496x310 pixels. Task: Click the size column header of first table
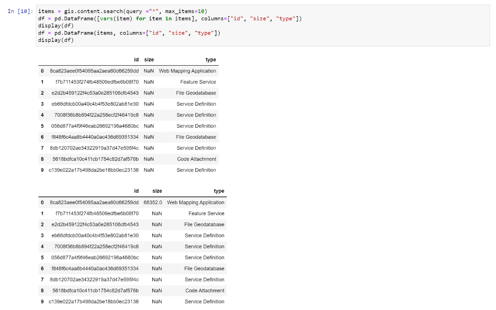click(x=149, y=59)
